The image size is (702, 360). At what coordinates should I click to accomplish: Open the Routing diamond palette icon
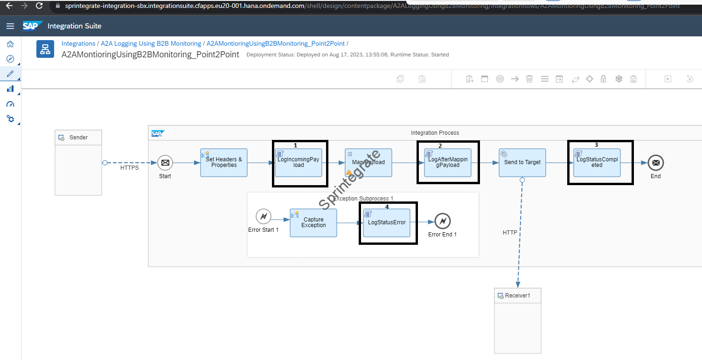click(x=590, y=79)
